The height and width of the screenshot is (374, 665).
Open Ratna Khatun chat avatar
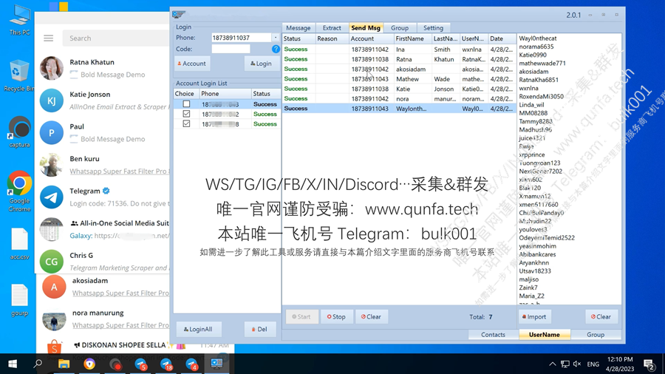click(51, 68)
